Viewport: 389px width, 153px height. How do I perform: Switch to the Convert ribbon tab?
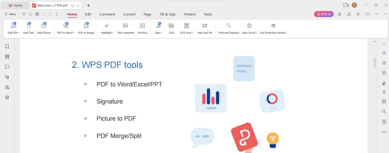129,14
